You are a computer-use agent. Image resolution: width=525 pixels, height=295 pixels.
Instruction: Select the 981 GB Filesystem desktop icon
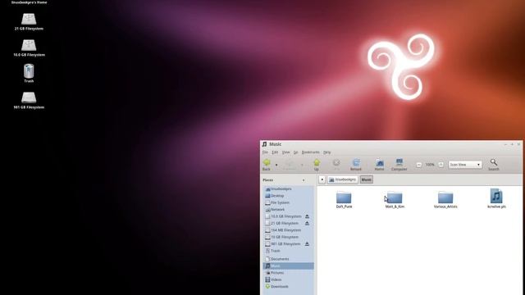tap(29, 100)
